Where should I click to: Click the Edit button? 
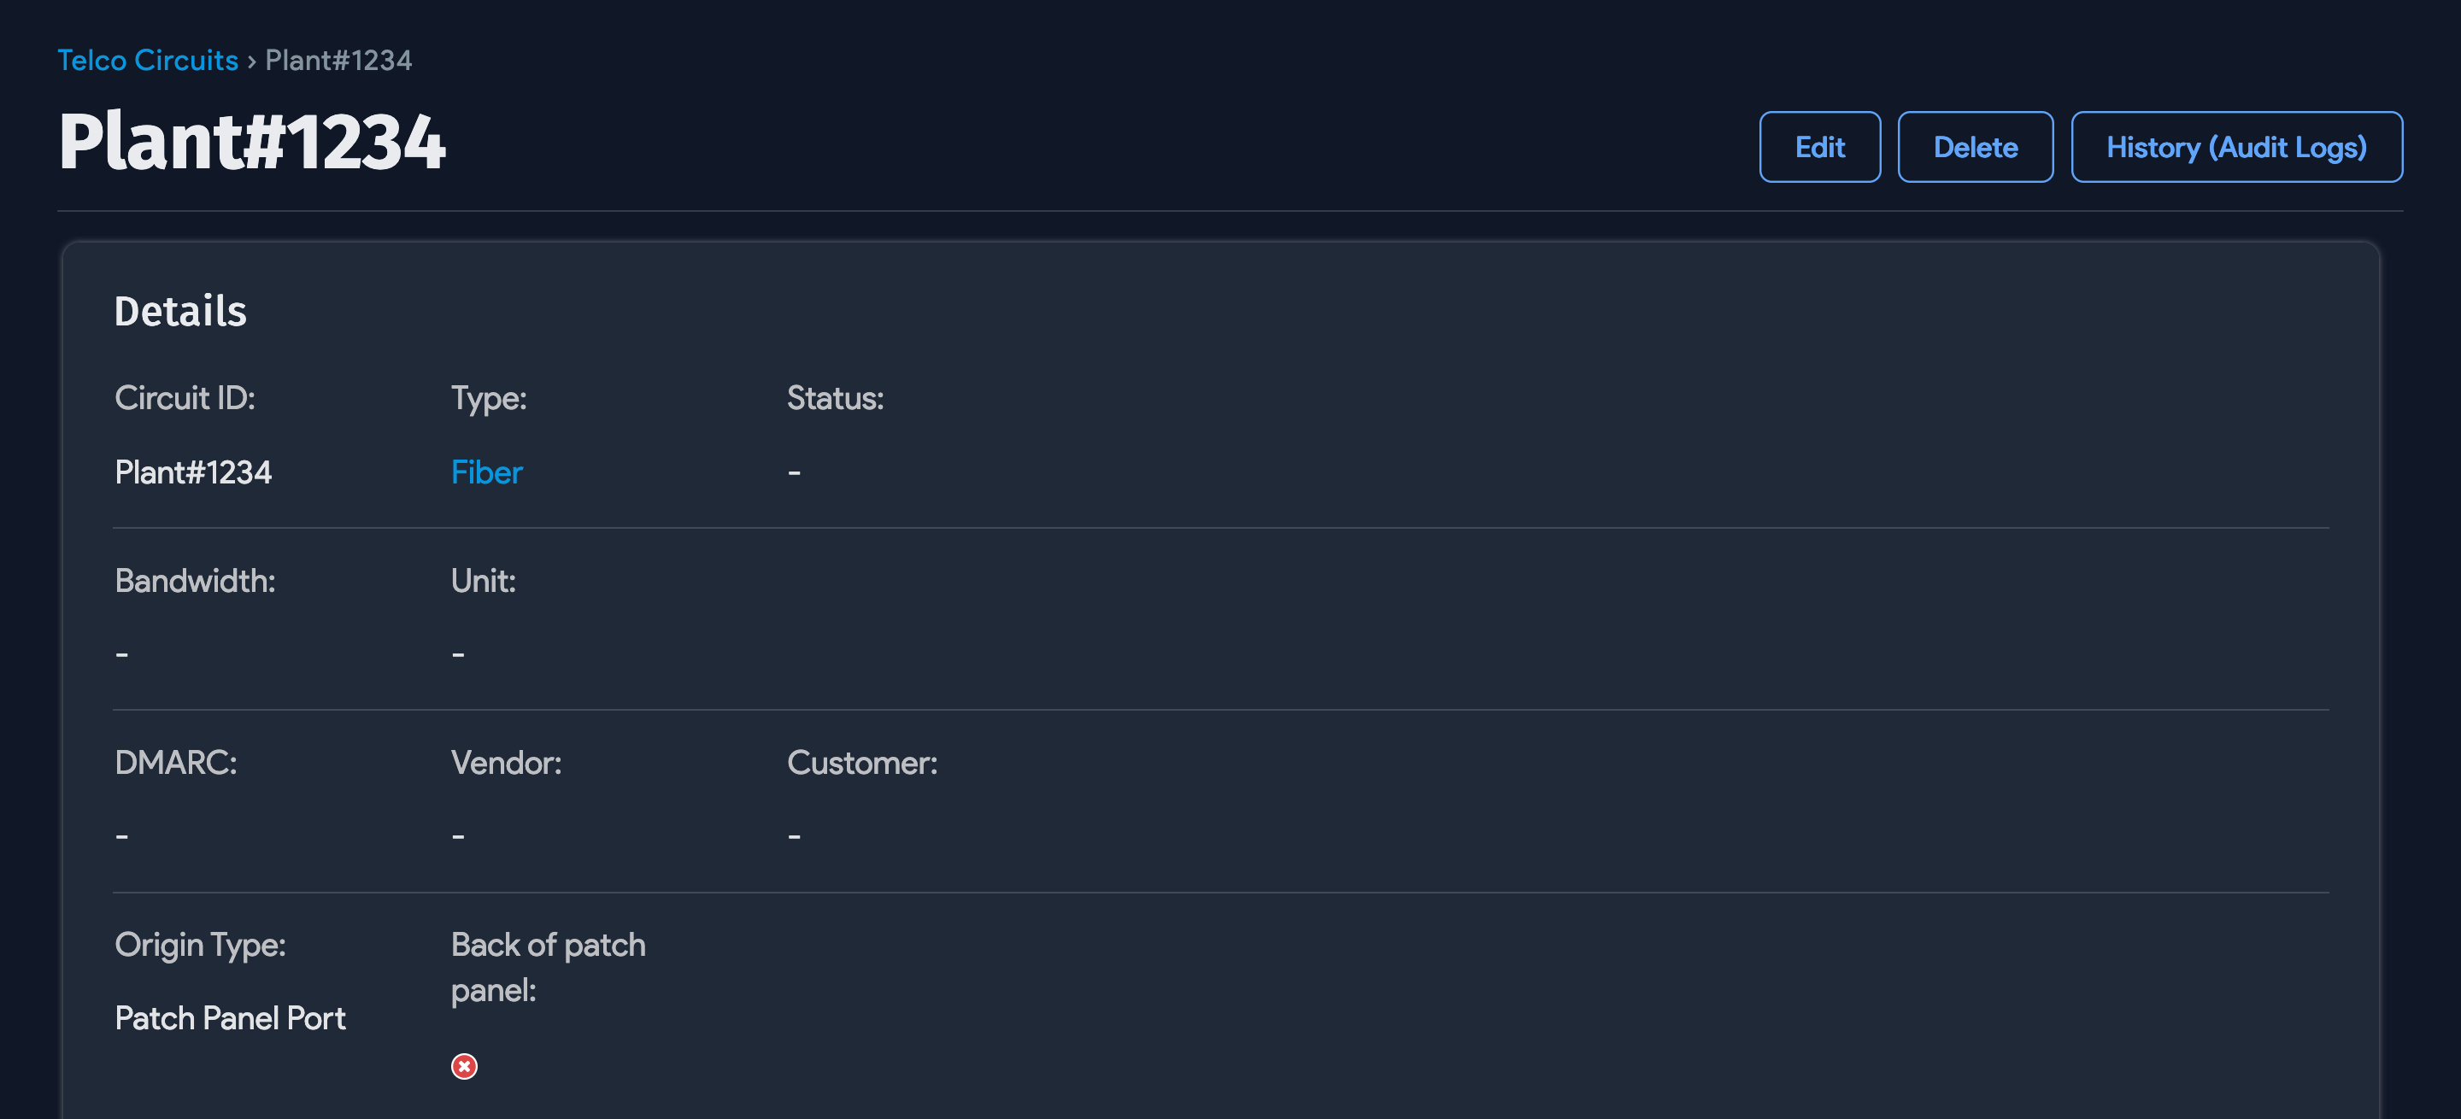click(1819, 147)
